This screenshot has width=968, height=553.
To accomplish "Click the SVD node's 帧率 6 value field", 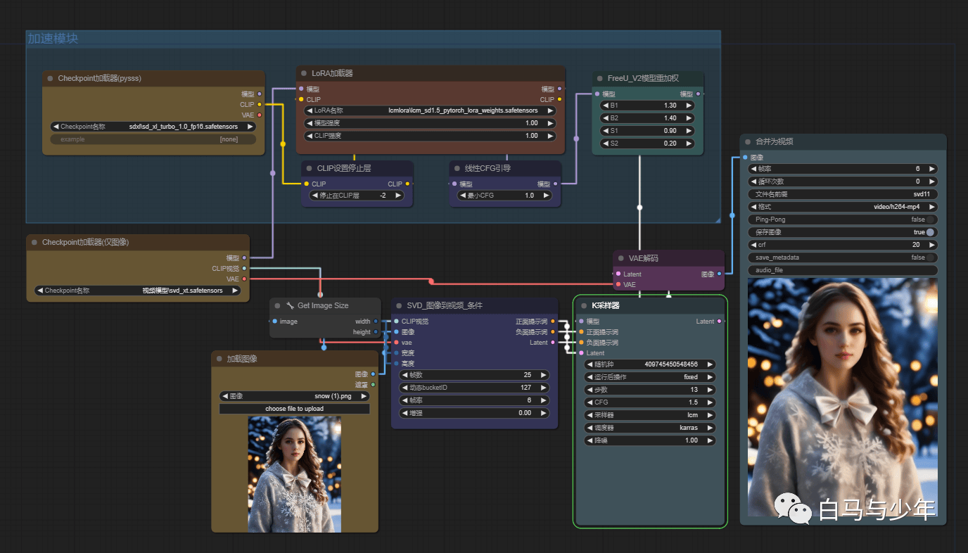I will (x=474, y=400).
